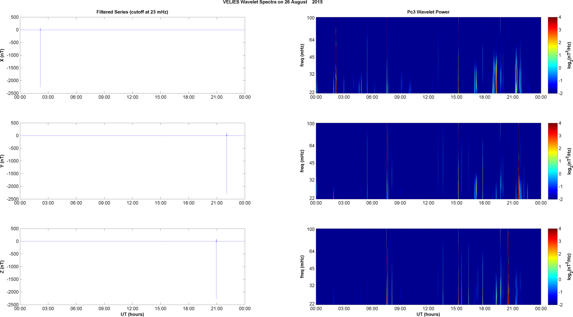
Task: Click the color bar beside the X wavelet spectrum
Action: pos(552,55)
